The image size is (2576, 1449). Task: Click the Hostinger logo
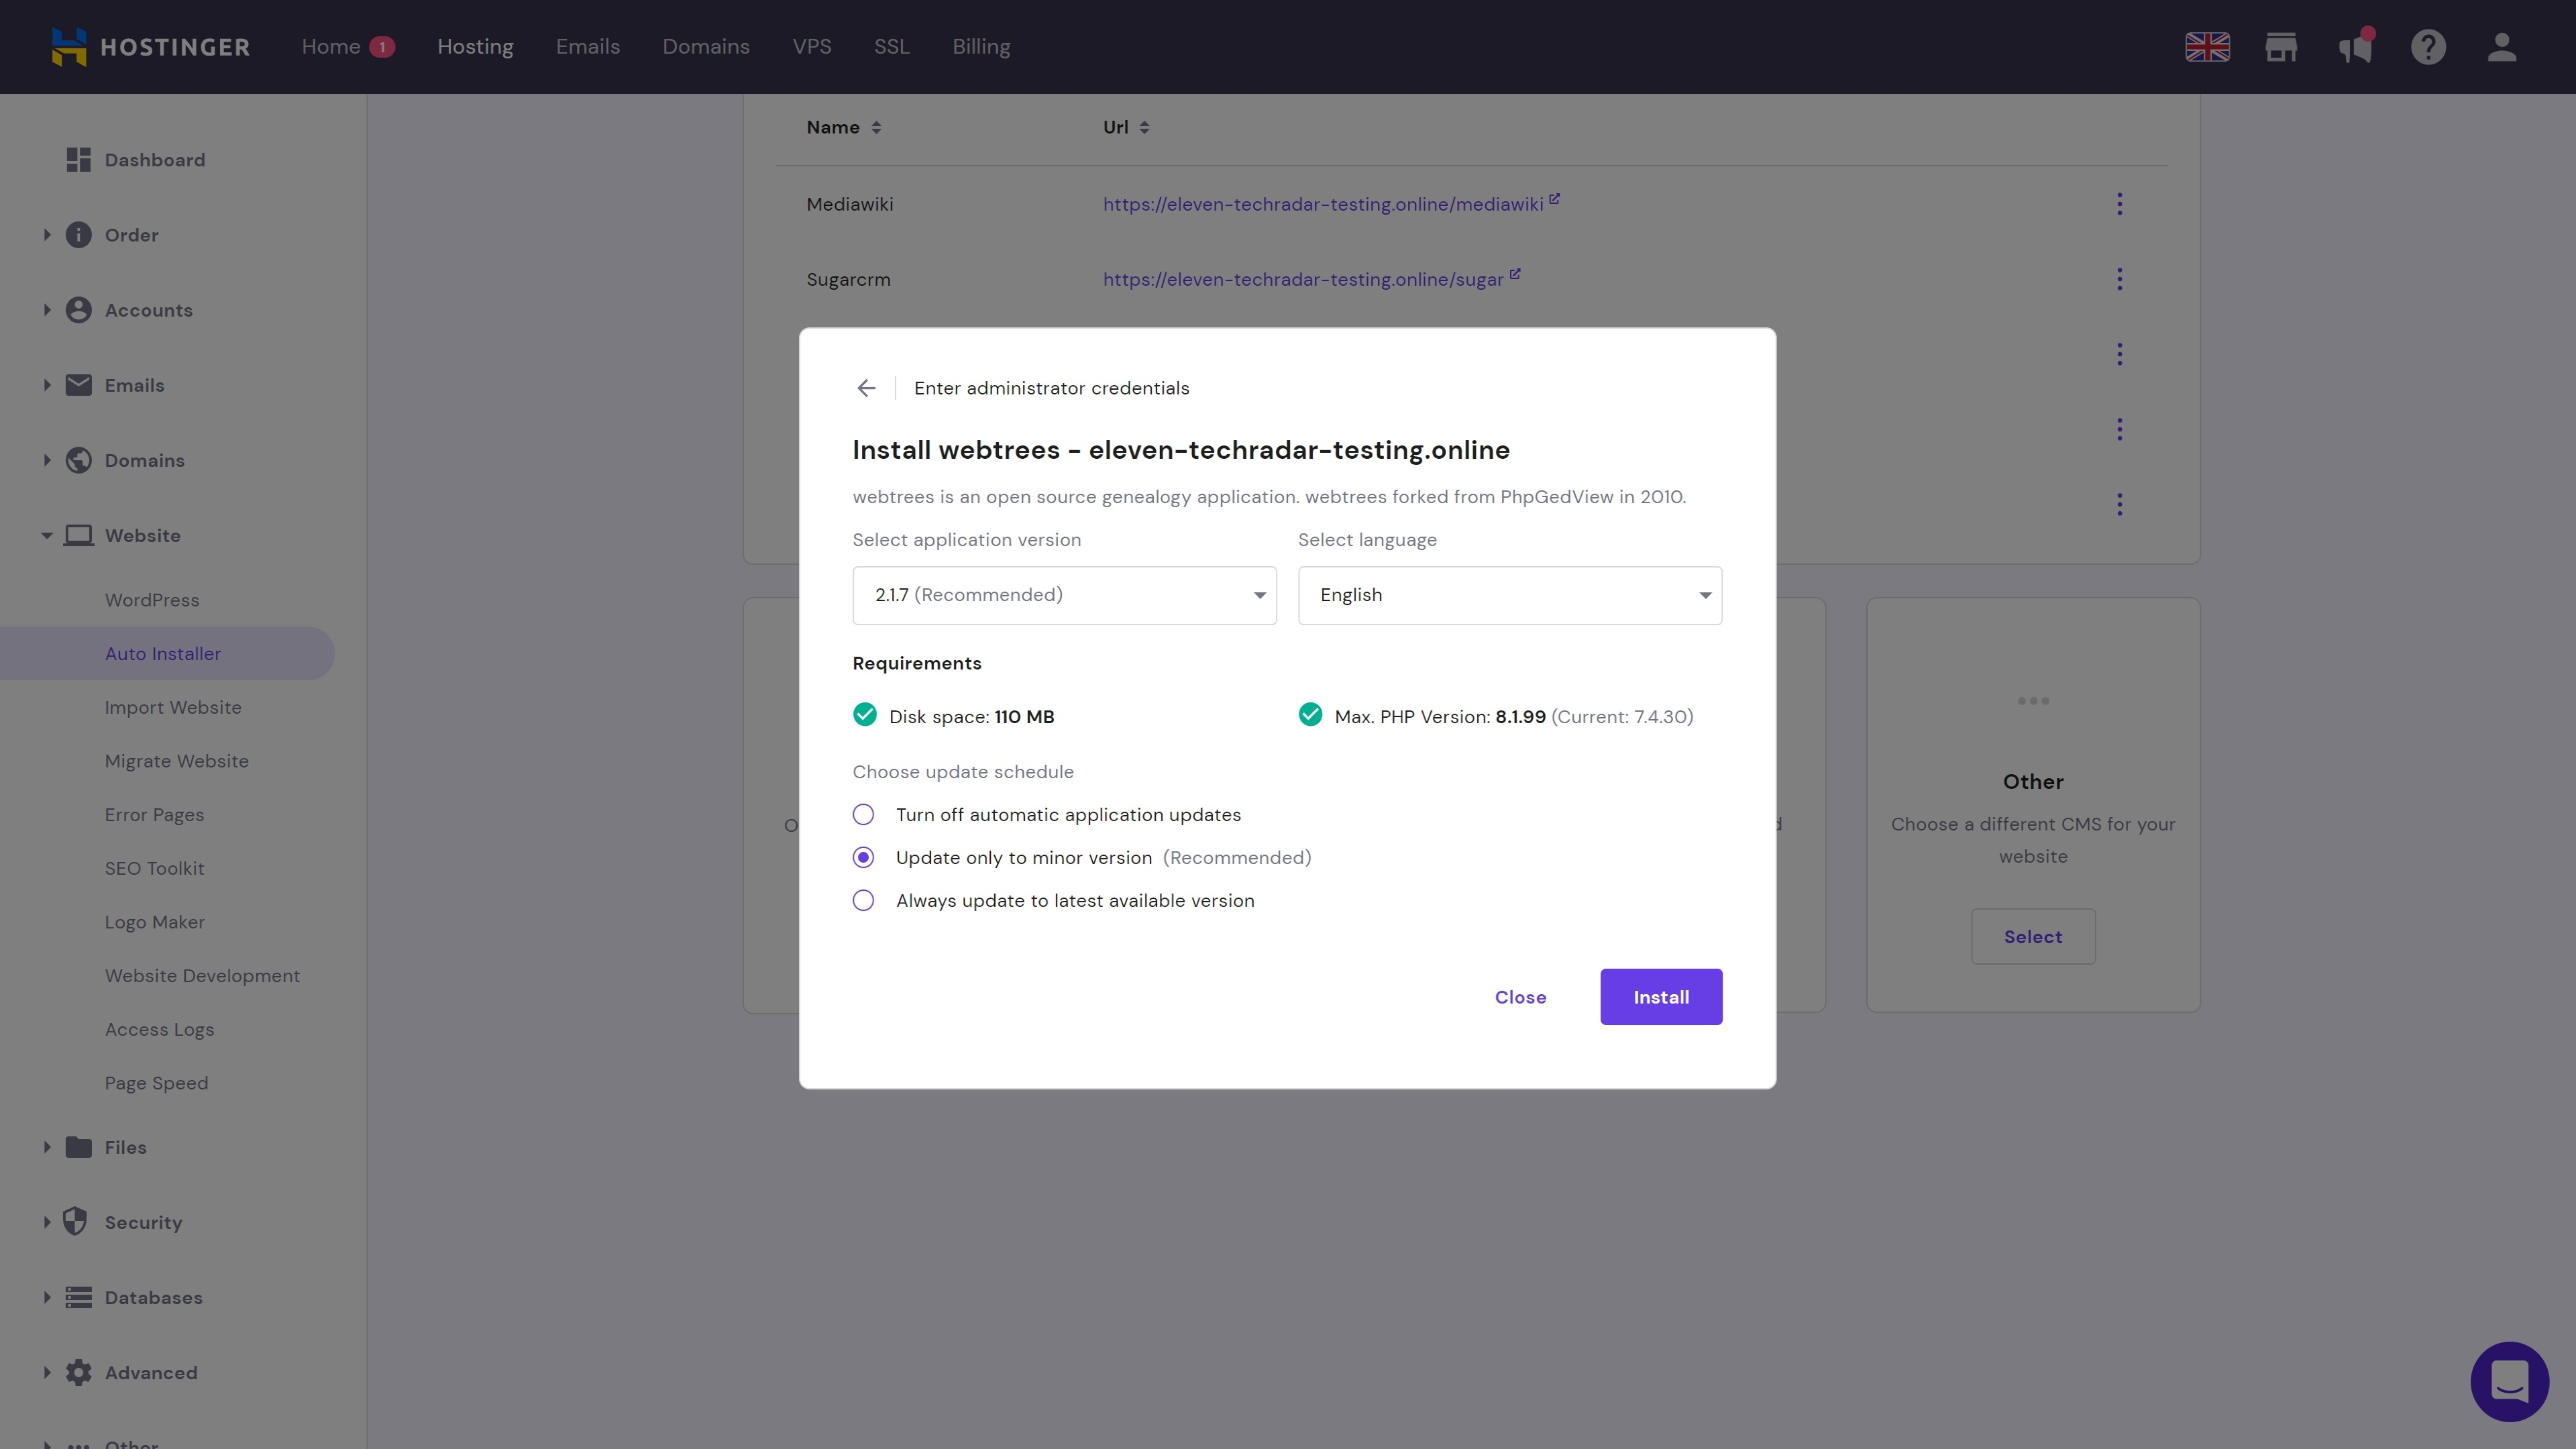tap(150, 47)
